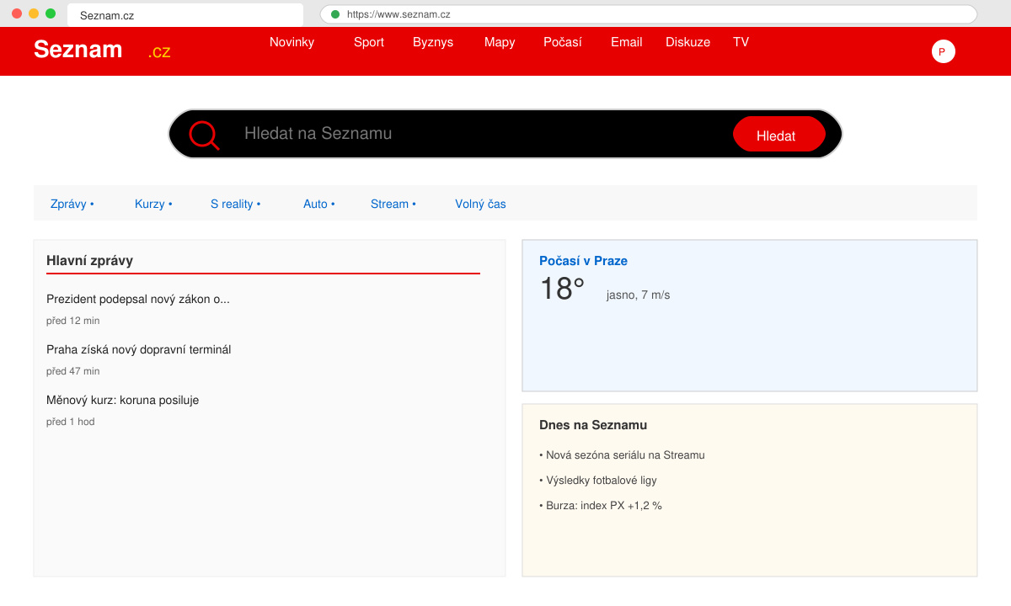Open Mapy from the header
Image resolution: width=1011 pixels, height=606 pixels.
coord(500,42)
